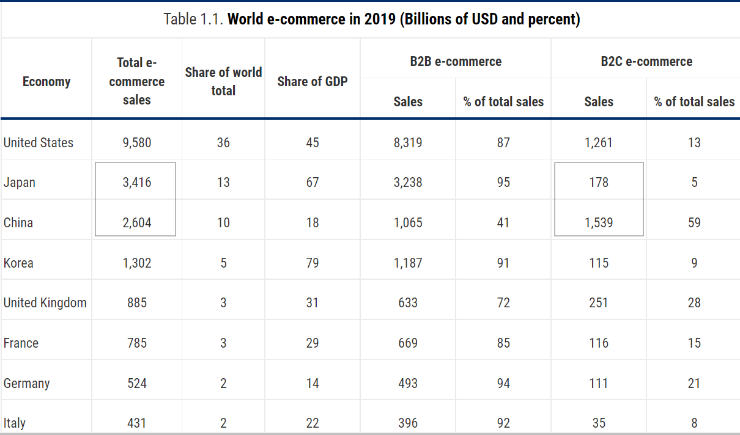This screenshot has width=740, height=435.
Task: Click the table title text
Action: pyautogui.click(x=372, y=20)
